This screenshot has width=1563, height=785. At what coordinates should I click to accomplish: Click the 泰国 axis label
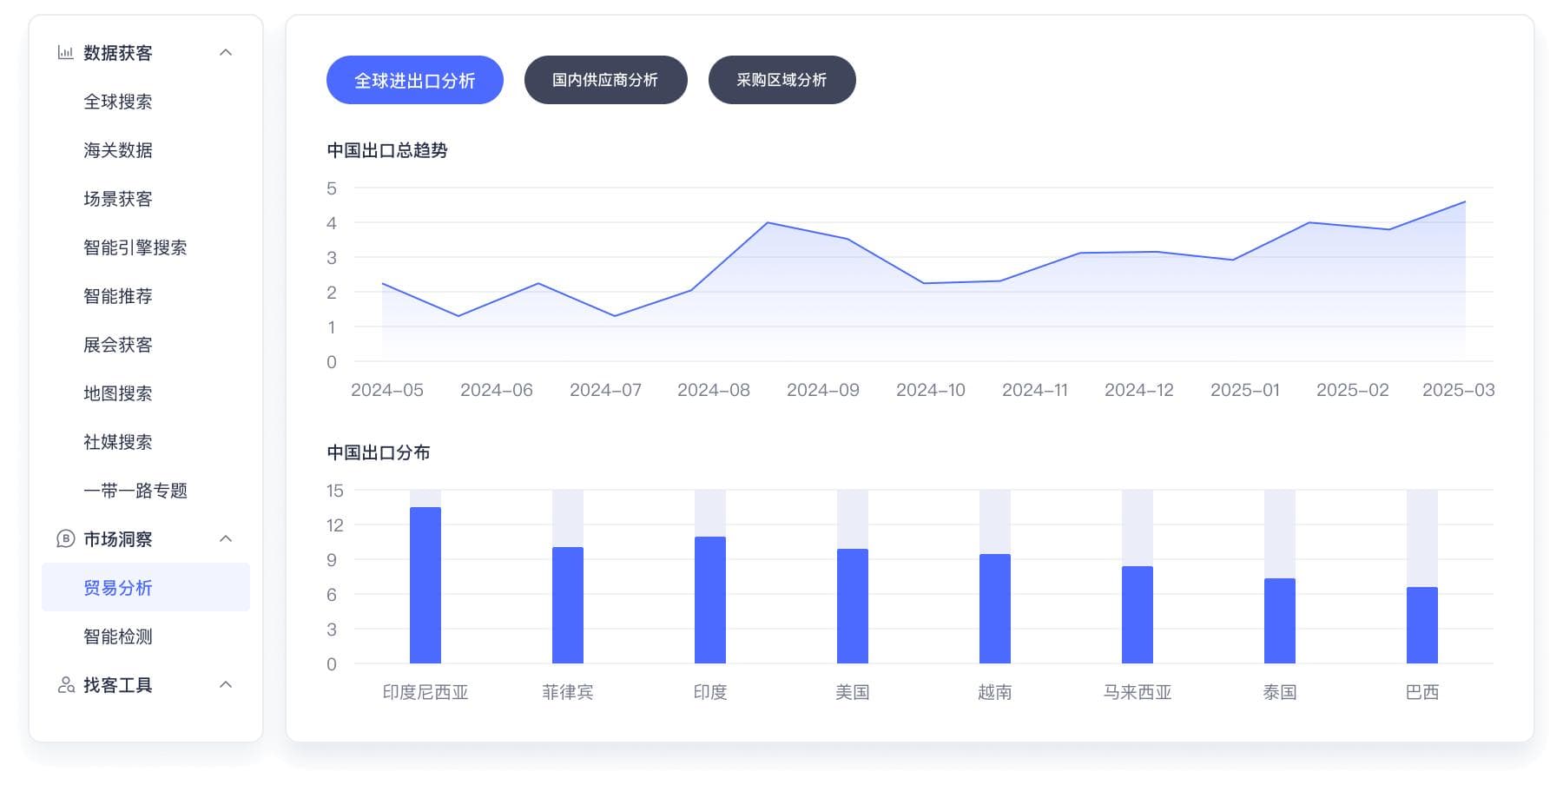pos(1280,692)
